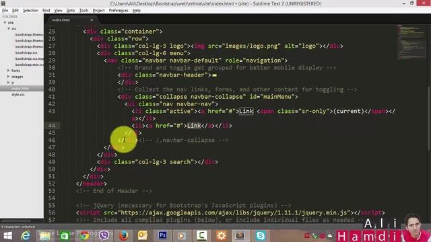Open bootstrap.min.css in the sidebar

click(x=29, y=65)
